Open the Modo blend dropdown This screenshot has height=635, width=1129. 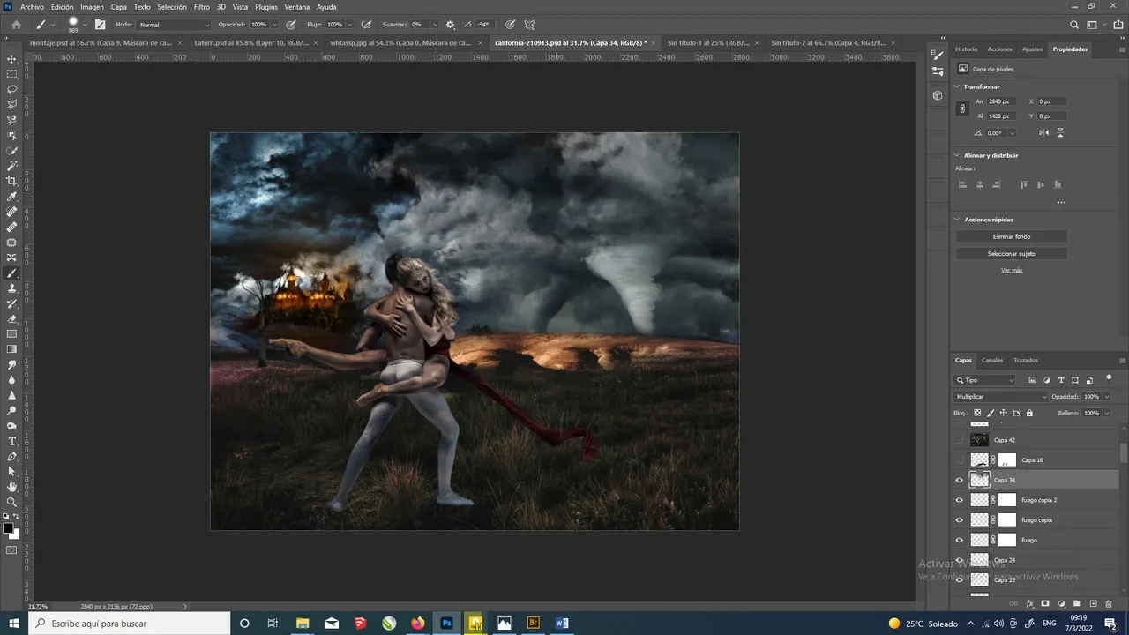[x=175, y=25]
